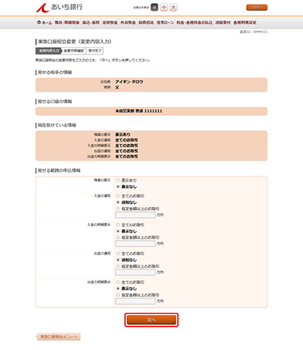Viewport: 303px width, 350px height.
Task: Select 指定金額以上のお取引 for 出金の明細表示
Action: pos(118,295)
